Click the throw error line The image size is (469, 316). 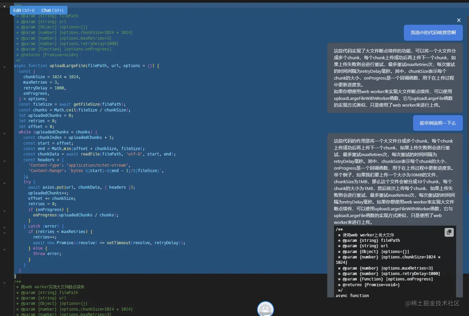[x=47, y=254]
